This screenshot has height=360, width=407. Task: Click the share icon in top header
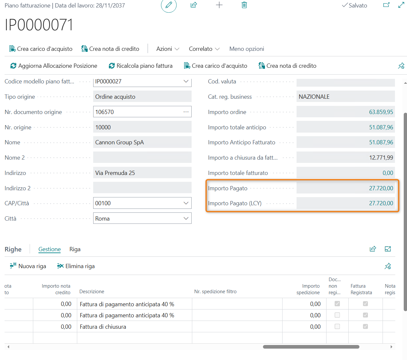point(194,5)
